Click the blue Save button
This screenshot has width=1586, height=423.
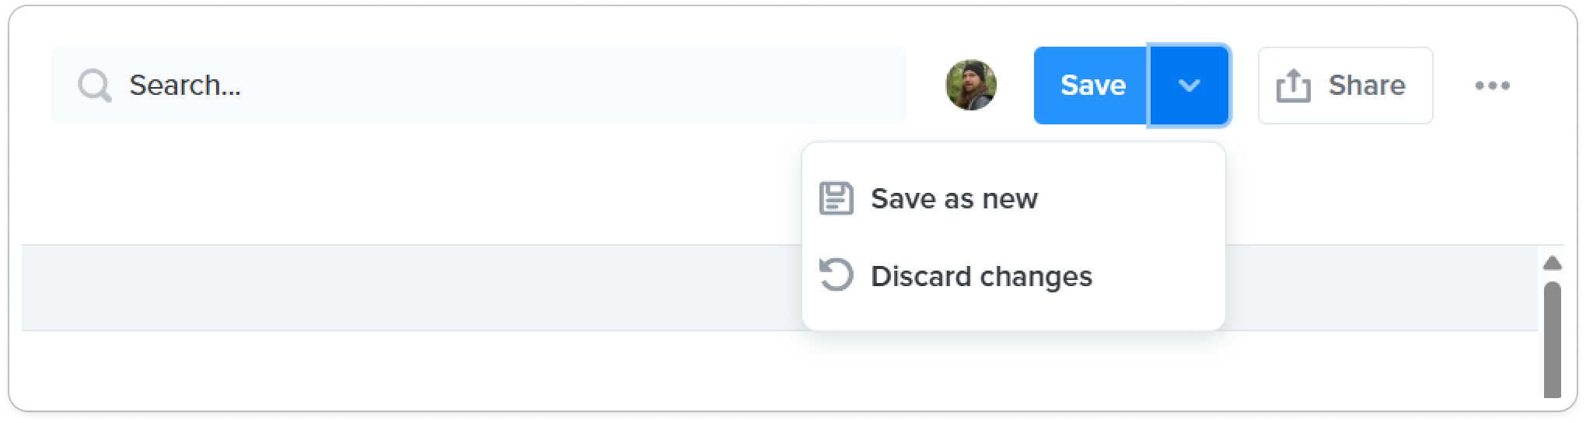click(x=1092, y=86)
